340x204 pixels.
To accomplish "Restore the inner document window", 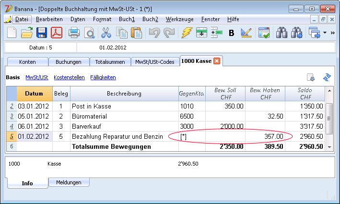I will pos(323,20).
